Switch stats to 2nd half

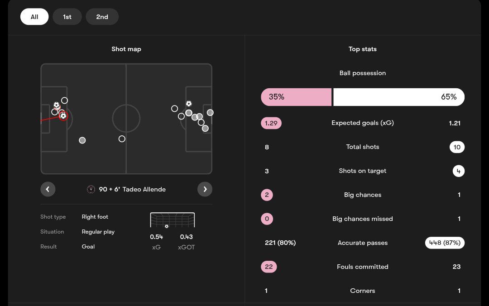pos(102,17)
